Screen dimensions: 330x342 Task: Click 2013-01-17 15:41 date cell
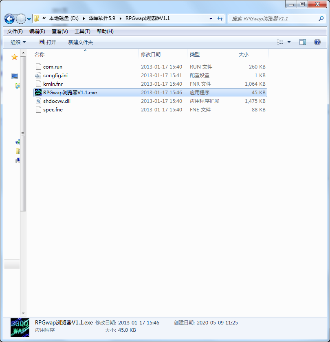click(161, 76)
